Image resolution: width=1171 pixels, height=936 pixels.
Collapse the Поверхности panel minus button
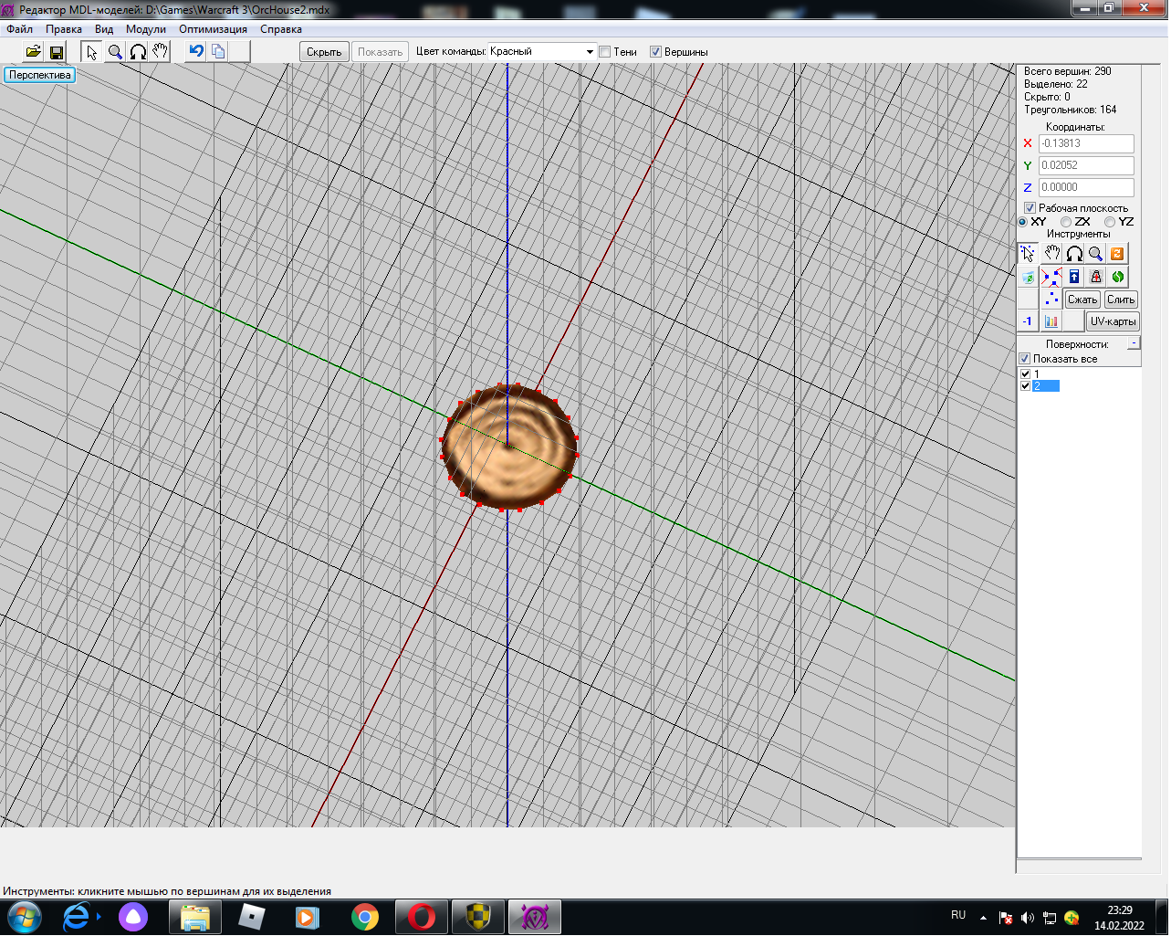(x=1134, y=343)
